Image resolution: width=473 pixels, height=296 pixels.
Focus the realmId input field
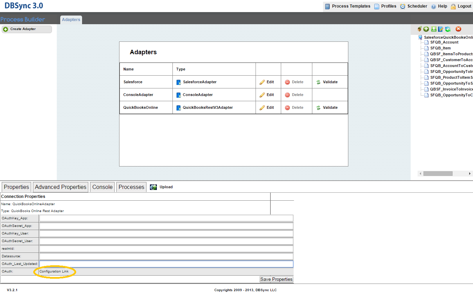click(x=166, y=249)
